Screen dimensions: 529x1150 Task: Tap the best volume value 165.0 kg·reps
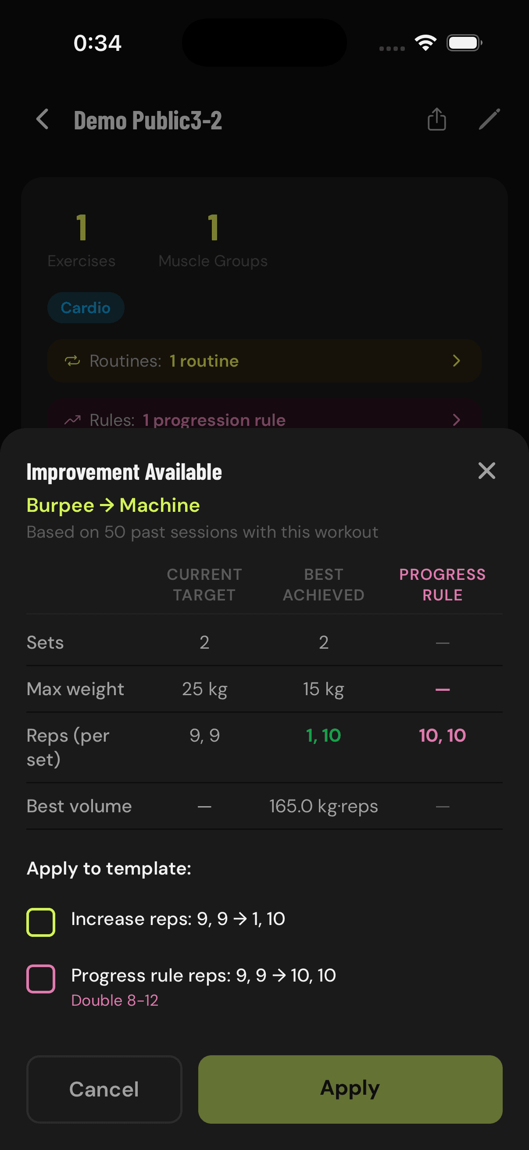coord(323,806)
